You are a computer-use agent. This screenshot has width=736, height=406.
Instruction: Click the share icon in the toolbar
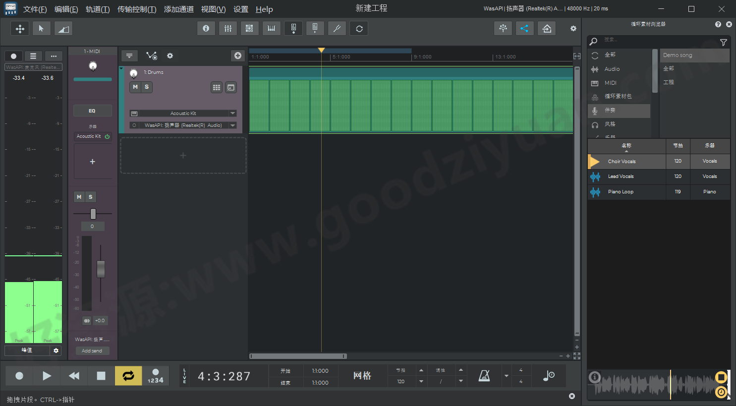[x=524, y=28]
